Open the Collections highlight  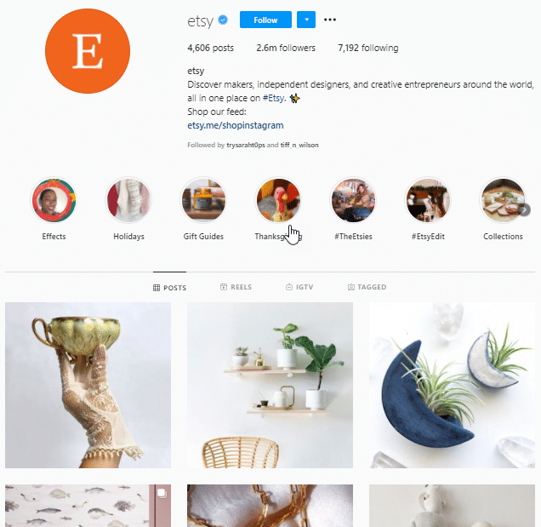[503, 200]
